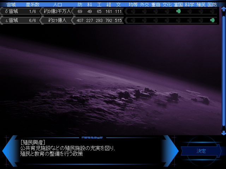Click the scrollbar down arrow

pyautogui.click(x=224, y=133)
